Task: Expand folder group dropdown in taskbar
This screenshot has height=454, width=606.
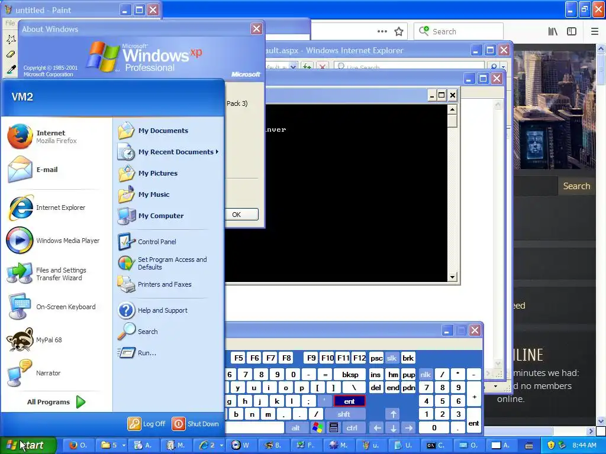Action: coord(124,446)
